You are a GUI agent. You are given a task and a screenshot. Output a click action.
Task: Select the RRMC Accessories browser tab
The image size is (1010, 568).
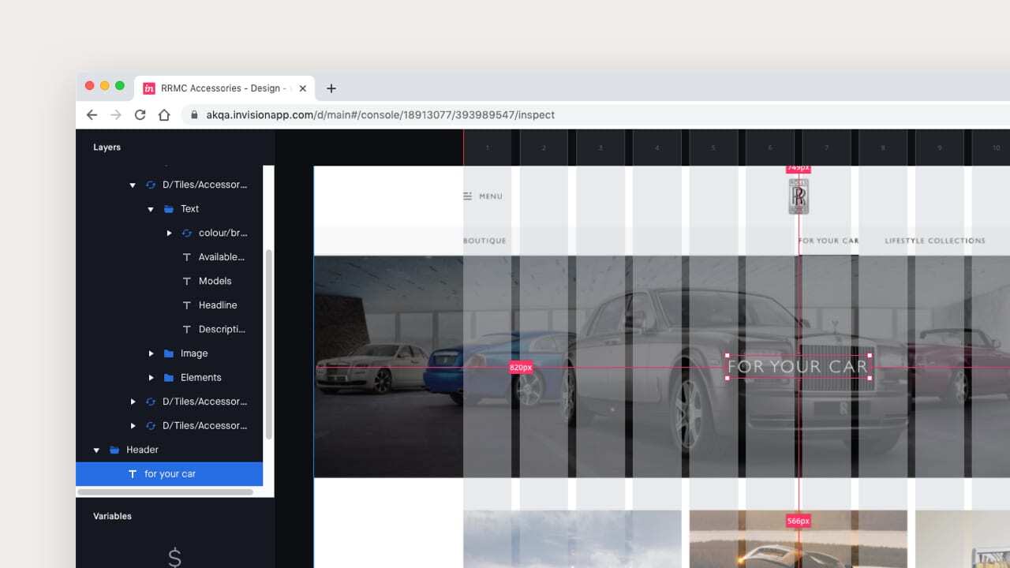pyautogui.click(x=225, y=88)
